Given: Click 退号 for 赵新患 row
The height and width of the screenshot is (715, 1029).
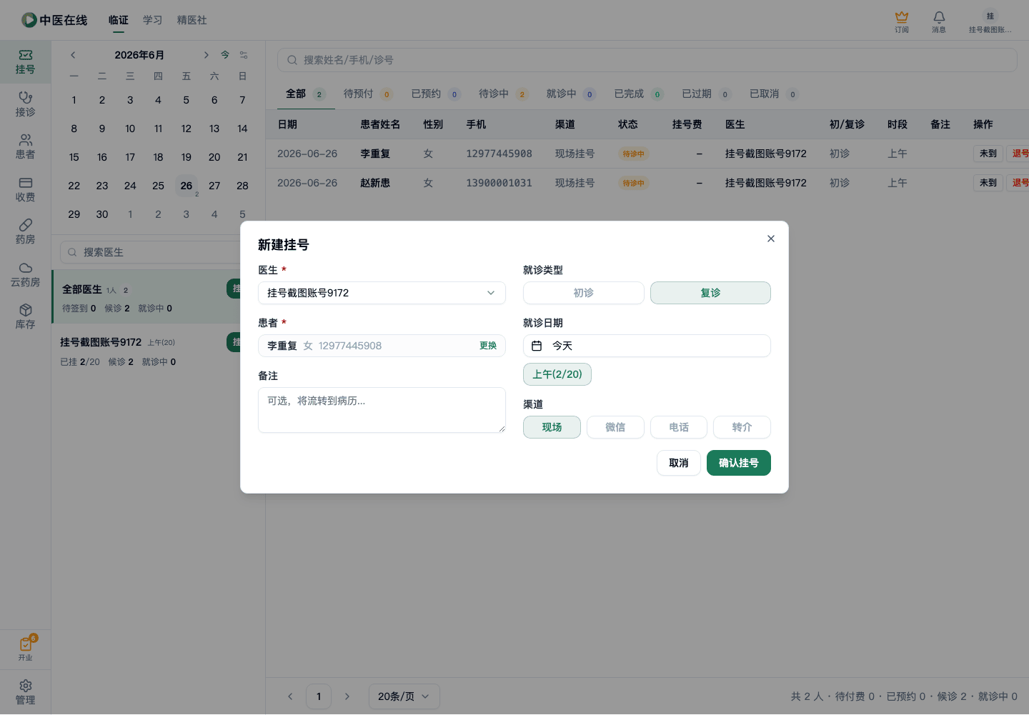Looking at the screenshot, I should tap(1019, 183).
